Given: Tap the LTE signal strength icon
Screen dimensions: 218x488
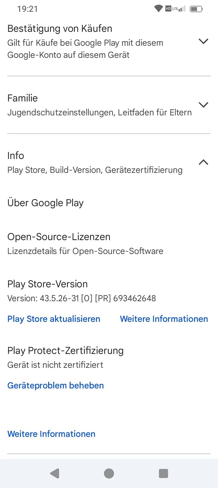Looking at the screenshot, I should point(179,9).
